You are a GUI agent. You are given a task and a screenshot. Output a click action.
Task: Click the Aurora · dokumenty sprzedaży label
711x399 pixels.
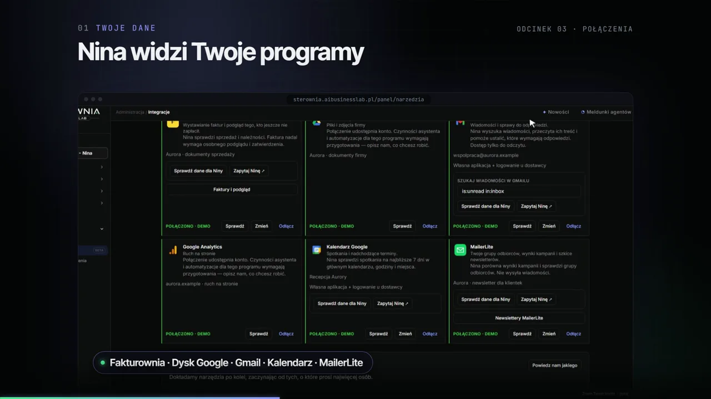point(200,154)
